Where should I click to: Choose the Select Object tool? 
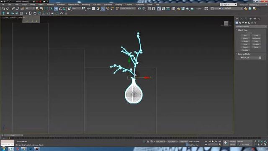[37, 8]
